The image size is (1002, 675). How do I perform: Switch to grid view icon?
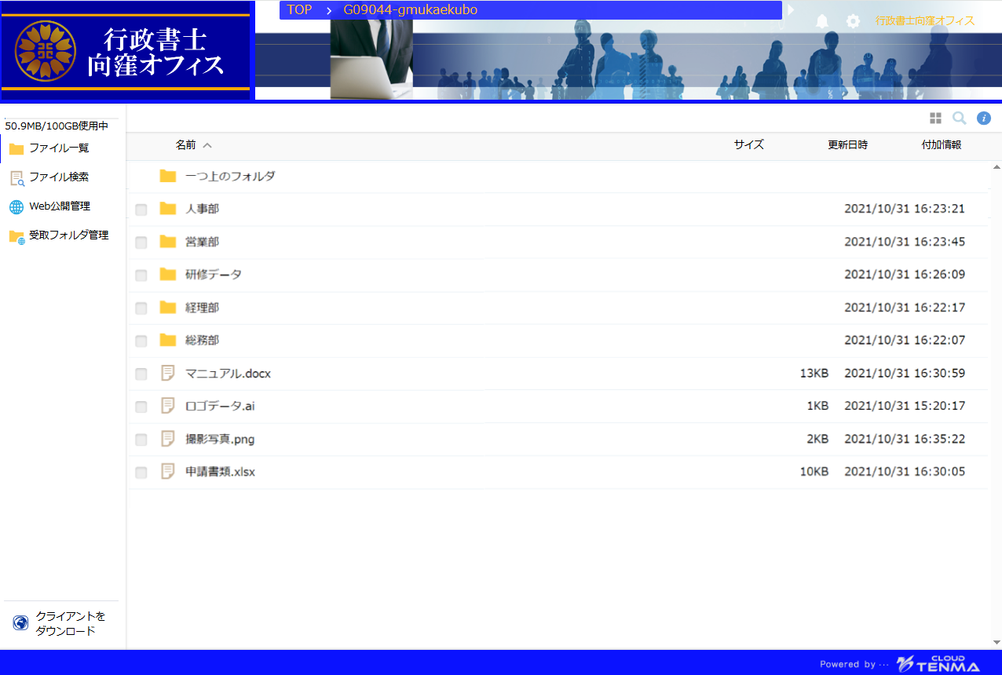(x=935, y=118)
